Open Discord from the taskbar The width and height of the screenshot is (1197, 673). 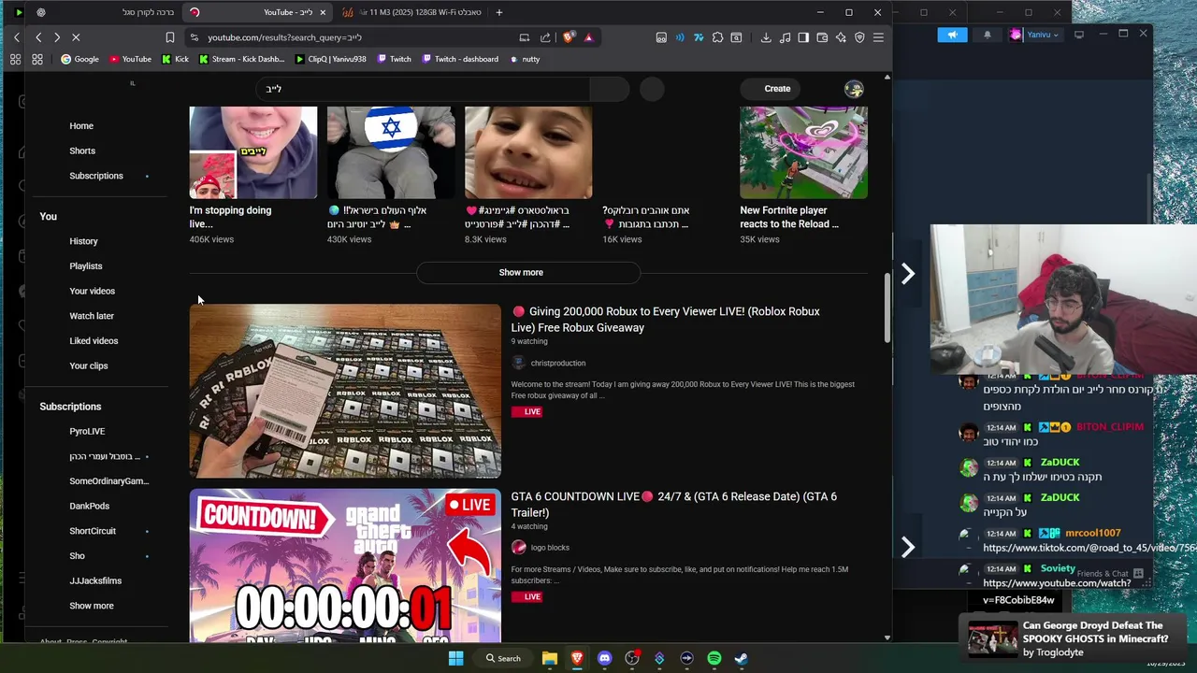click(x=604, y=658)
